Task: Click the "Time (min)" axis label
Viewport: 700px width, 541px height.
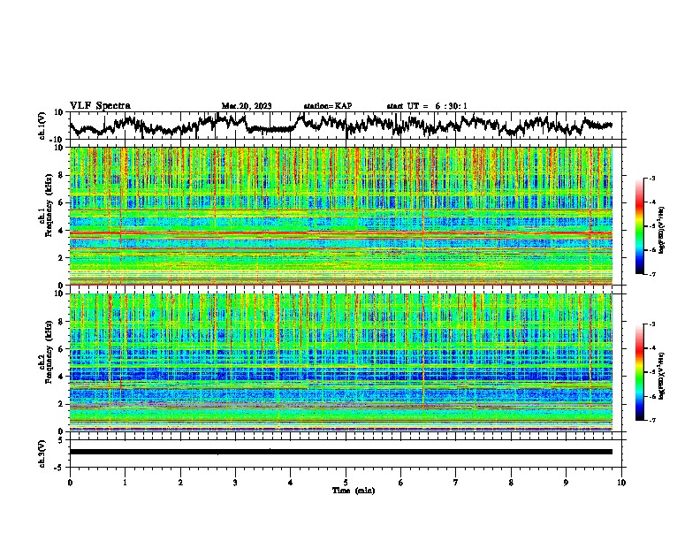Action: point(354,491)
